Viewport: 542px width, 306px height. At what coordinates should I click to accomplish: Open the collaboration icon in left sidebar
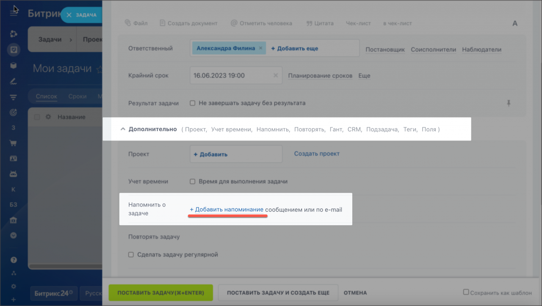click(14, 34)
